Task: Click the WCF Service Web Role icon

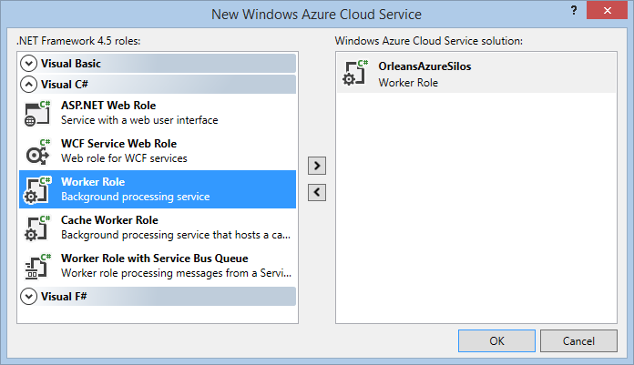Action: point(38,151)
